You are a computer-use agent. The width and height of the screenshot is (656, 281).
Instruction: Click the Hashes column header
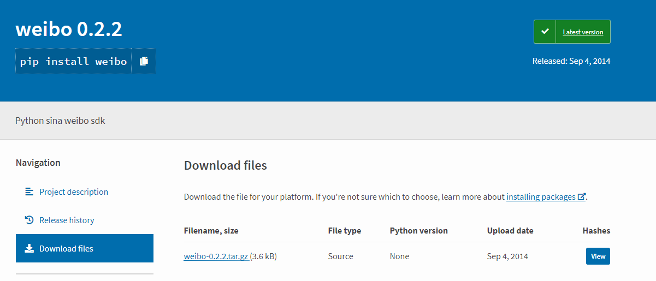596,231
